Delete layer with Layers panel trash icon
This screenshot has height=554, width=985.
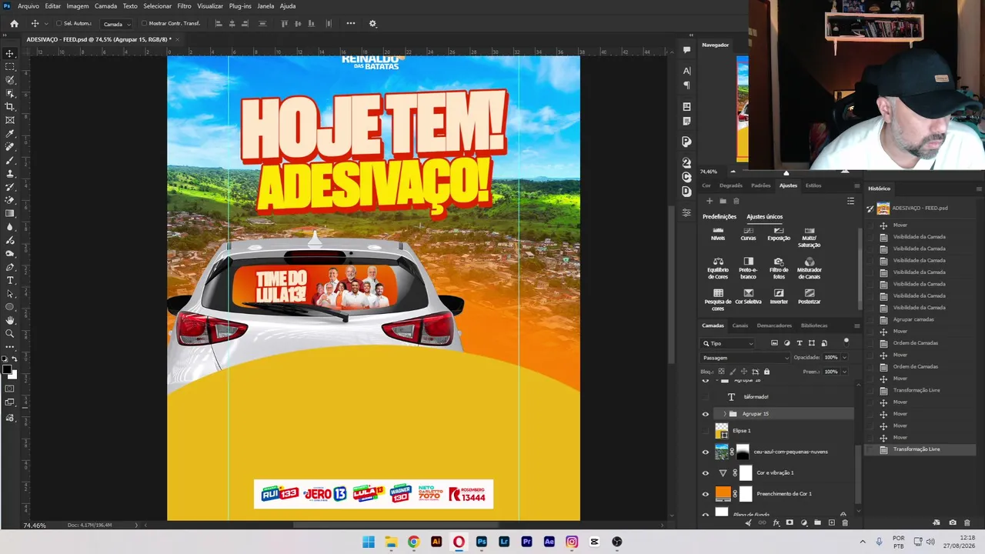844,523
